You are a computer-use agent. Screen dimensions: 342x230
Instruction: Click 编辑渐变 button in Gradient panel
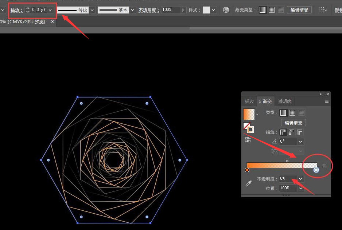(x=294, y=123)
